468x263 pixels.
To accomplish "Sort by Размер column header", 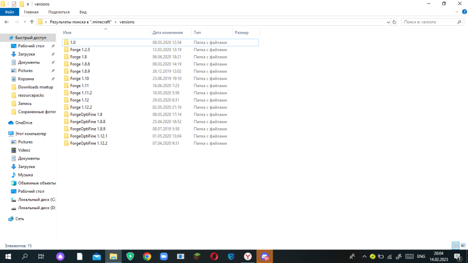I will [x=246, y=32].
